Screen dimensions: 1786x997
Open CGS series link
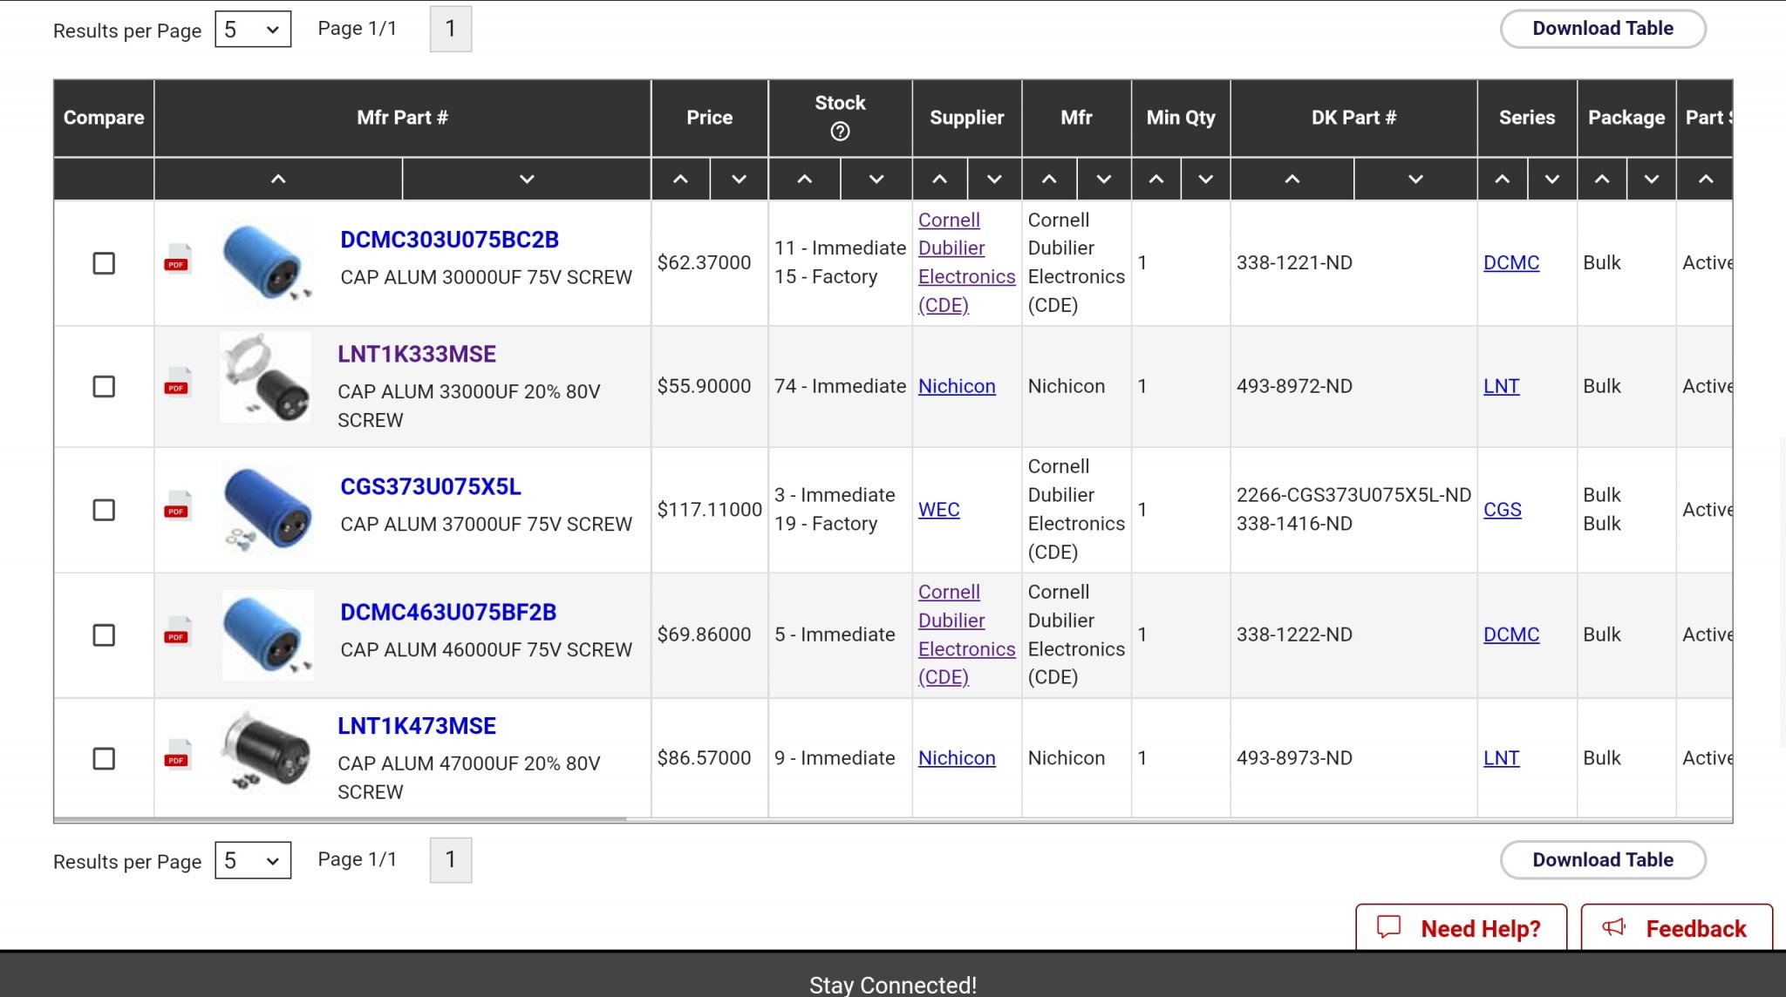(1503, 510)
